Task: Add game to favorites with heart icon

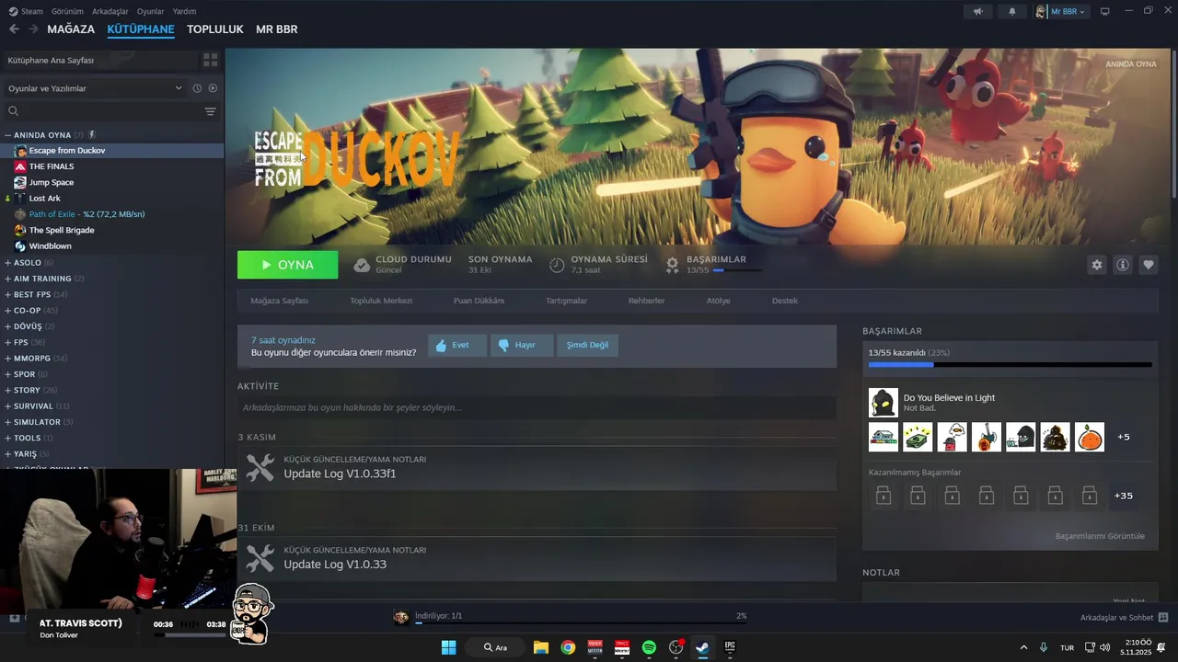Action: pyautogui.click(x=1148, y=265)
